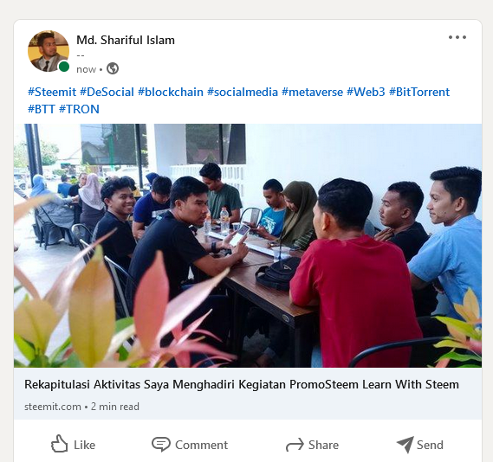Image resolution: width=493 pixels, height=462 pixels.
Task: Open the #Steemit hashtag
Action: pos(52,92)
